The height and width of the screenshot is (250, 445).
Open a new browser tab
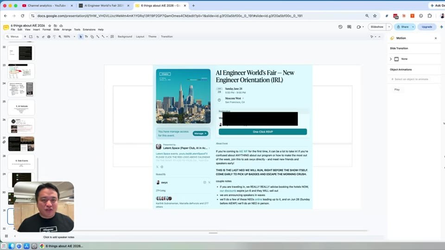point(194,6)
